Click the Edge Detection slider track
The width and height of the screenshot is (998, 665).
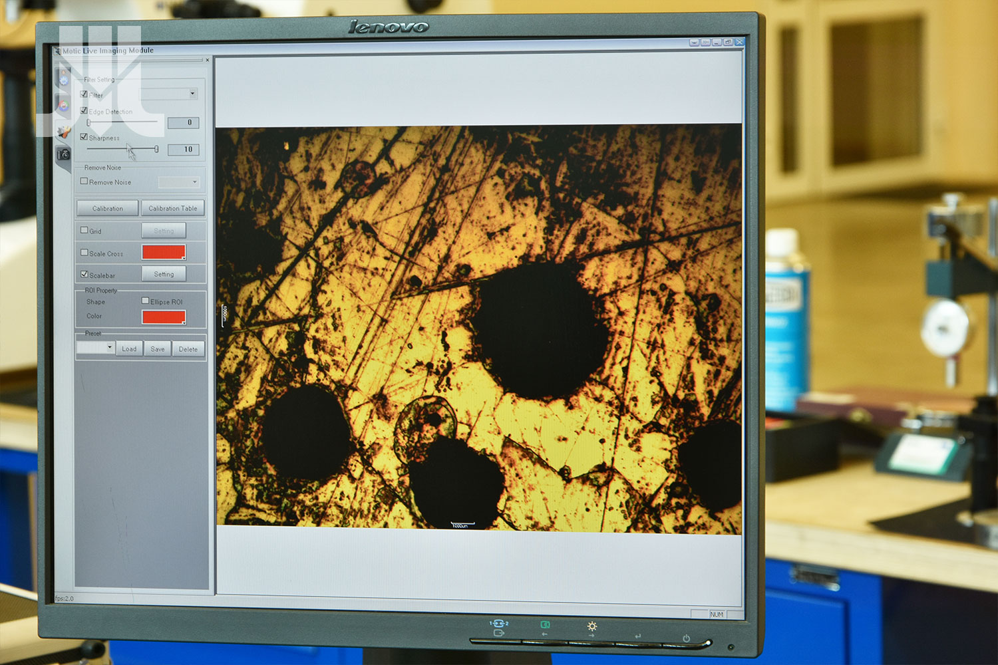(x=123, y=122)
